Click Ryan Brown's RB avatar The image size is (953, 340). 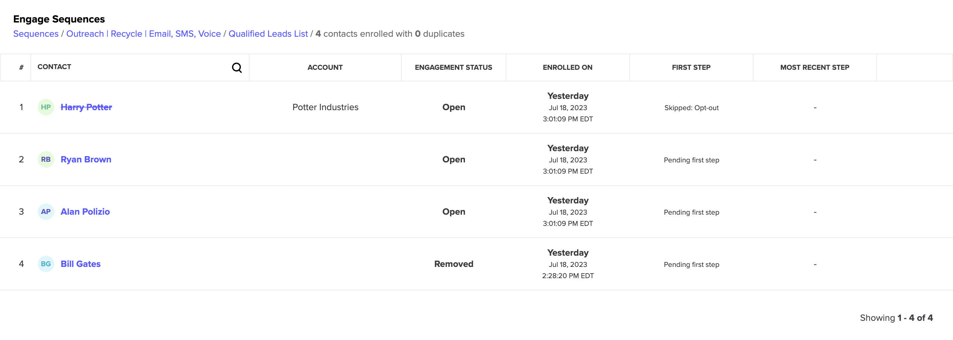point(46,159)
